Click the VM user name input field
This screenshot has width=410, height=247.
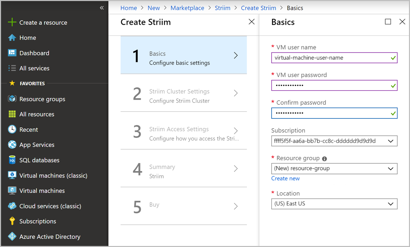(334, 57)
